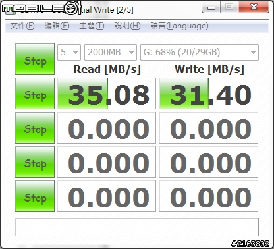Open the 說明(H) menu

(127, 26)
